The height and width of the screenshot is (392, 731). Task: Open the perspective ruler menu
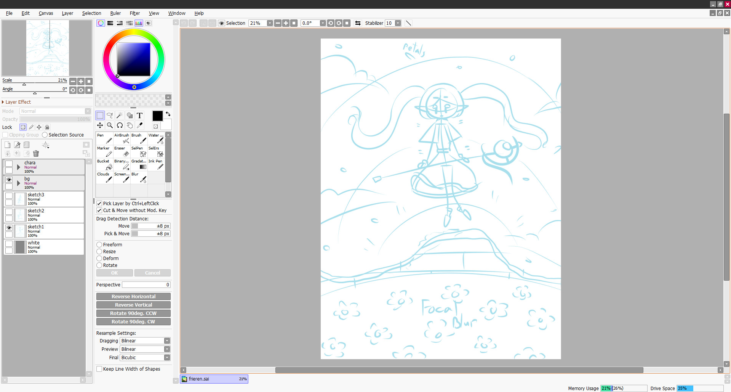click(46, 145)
